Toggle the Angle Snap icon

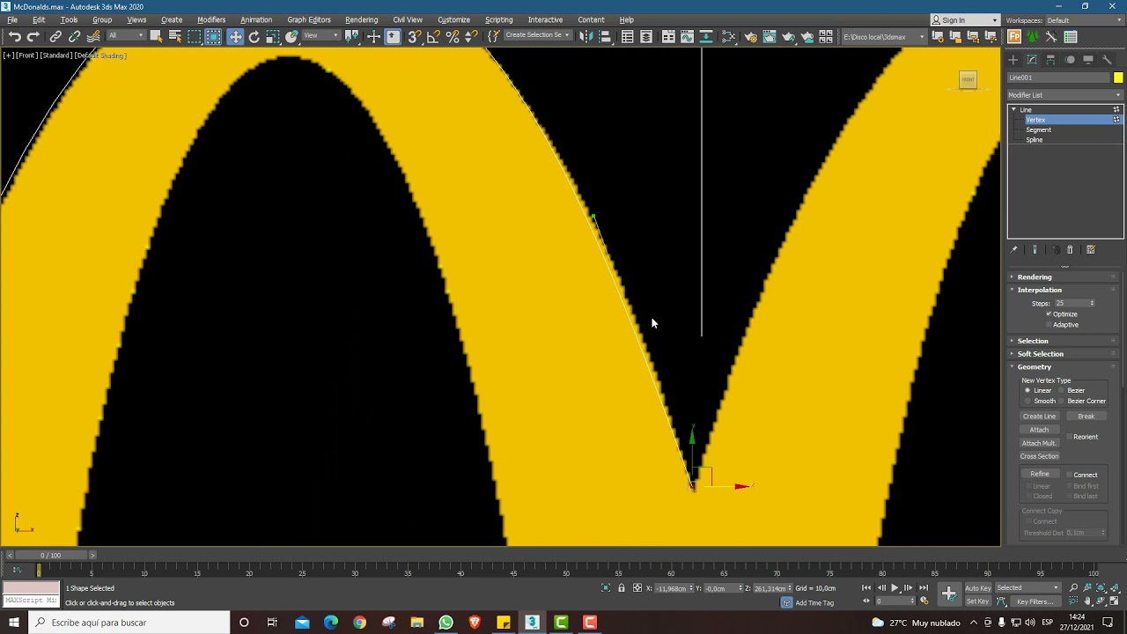point(433,37)
